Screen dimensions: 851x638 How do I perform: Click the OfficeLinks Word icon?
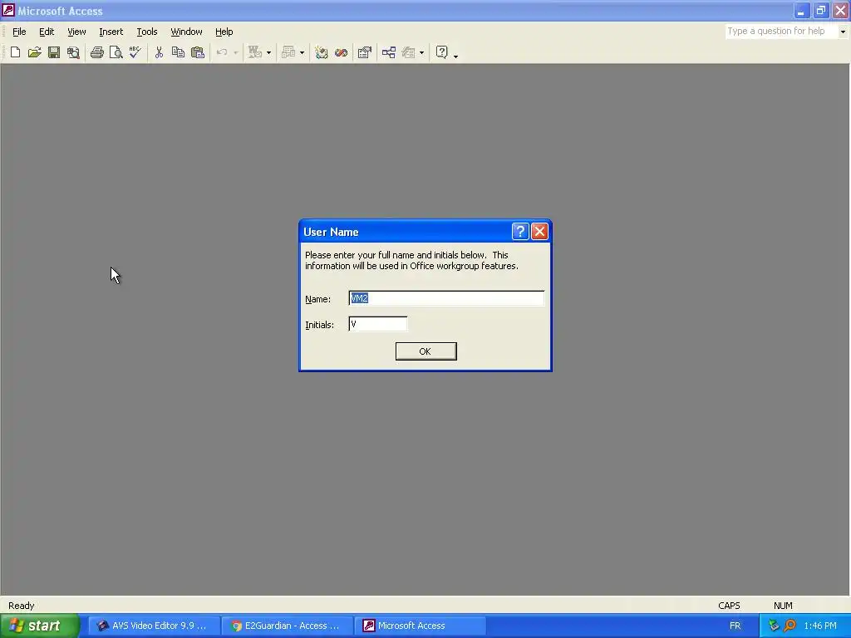(x=255, y=52)
